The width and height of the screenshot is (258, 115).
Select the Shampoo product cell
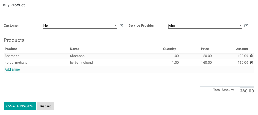click(x=36, y=56)
